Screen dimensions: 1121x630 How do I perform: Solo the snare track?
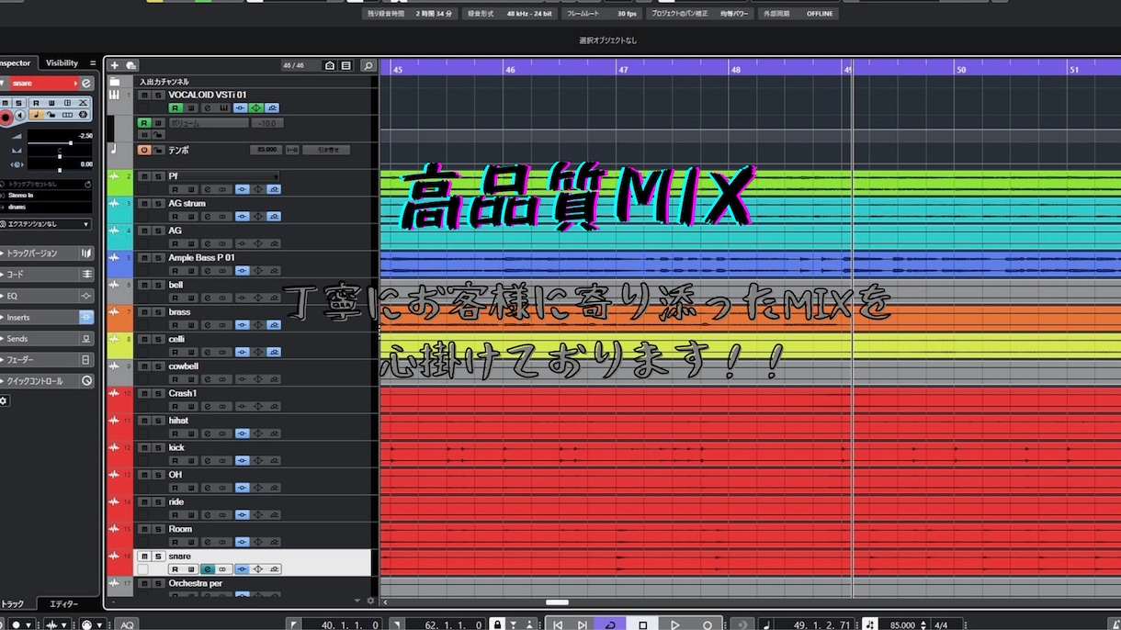click(x=158, y=557)
